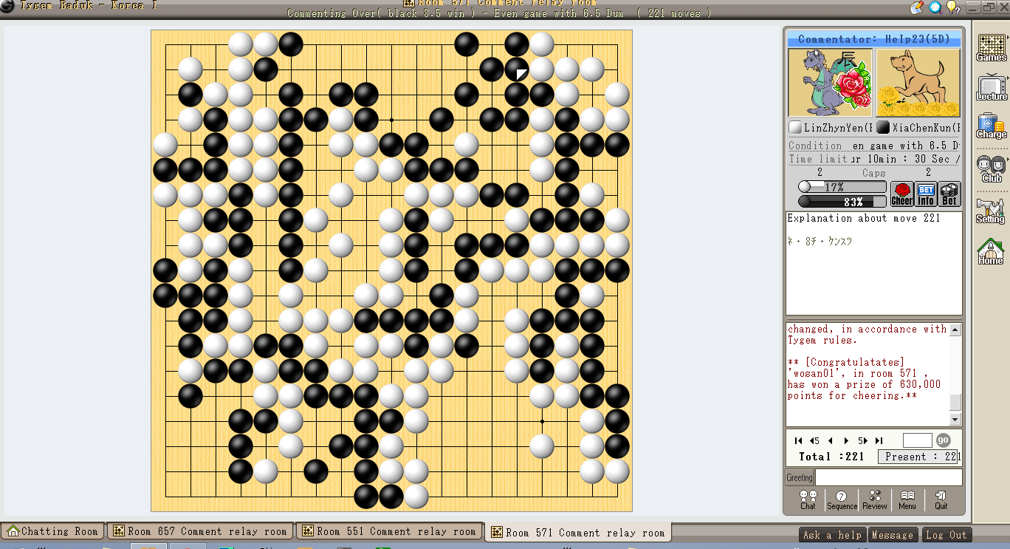The width and height of the screenshot is (1010, 549).
Task: Click the Bet chips button
Action: pyautogui.click(x=949, y=194)
